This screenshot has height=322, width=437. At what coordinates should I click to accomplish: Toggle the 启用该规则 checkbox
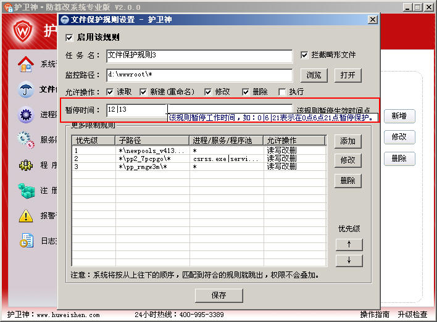pyautogui.click(x=69, y=38)
